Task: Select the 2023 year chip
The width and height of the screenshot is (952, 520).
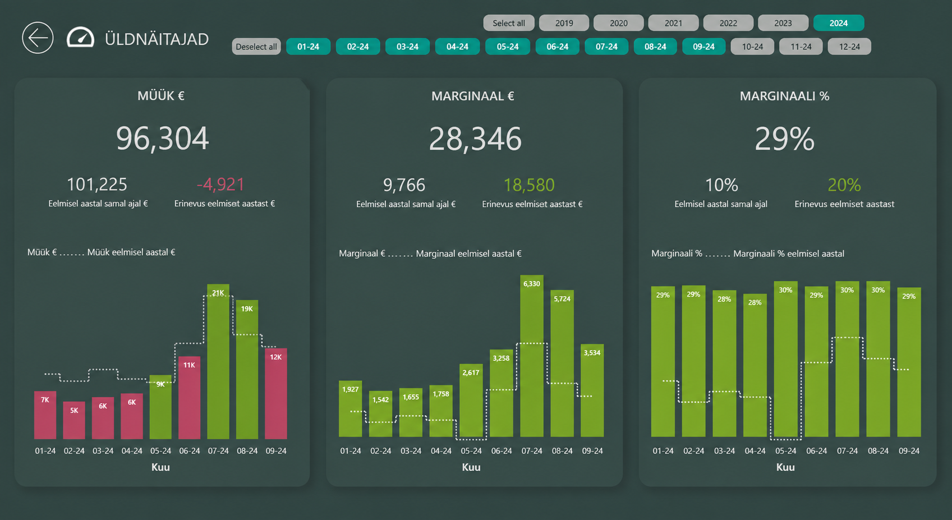Action: click(x=783, y=23)
